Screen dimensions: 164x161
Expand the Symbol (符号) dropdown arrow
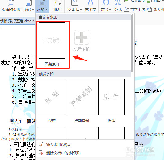coord(110,10)
